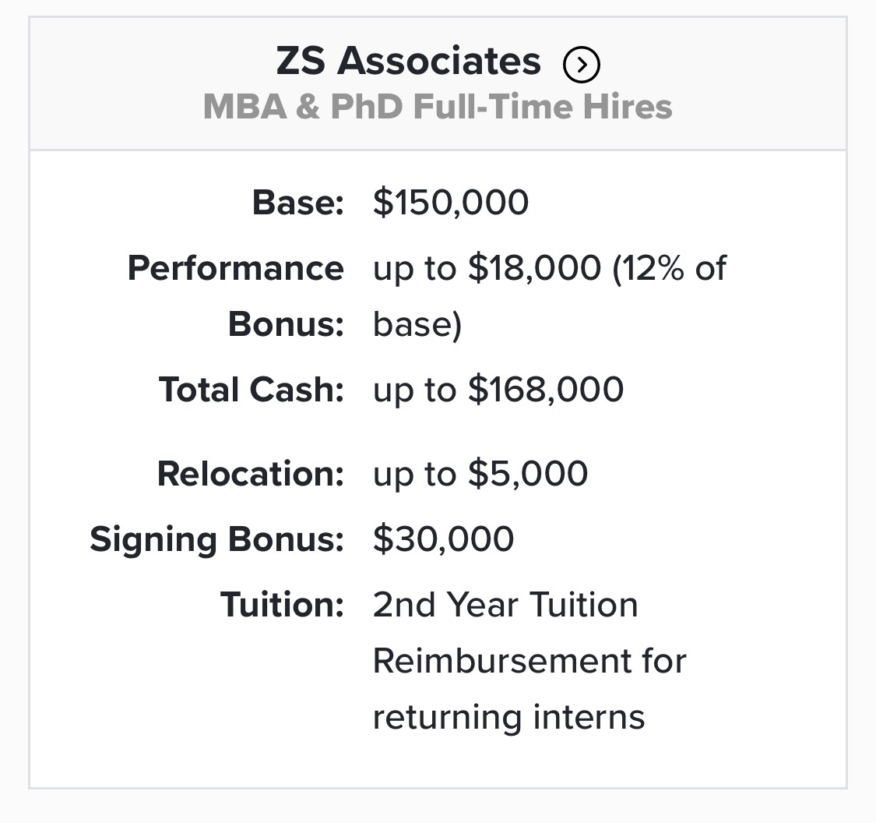Click the returning interns text line
The width and height of the screenshot is (876, 823).
coord(508,717)
